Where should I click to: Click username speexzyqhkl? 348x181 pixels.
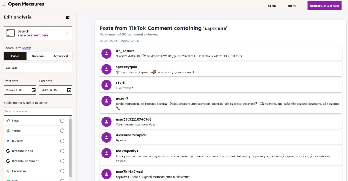(x=127, y=67)
